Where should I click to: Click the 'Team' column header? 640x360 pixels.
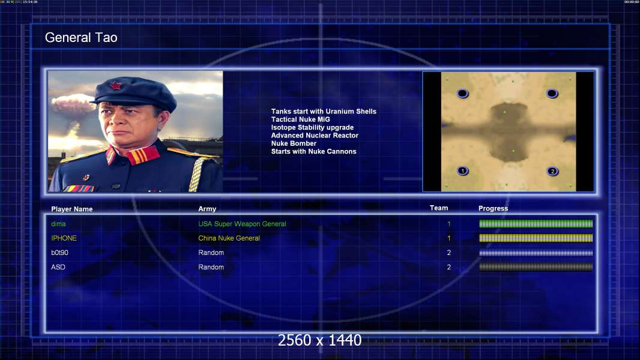click(439, 208)
